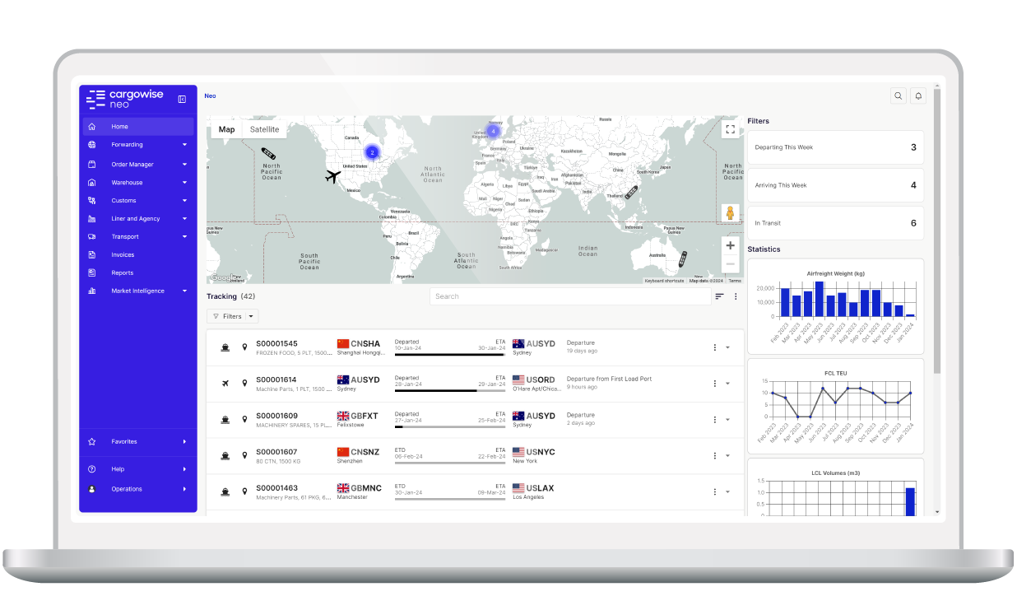The width and height of the screenshot is (1017, 610).
Task: Click the search magnifier icon at top right
Action: pos(899,95)
